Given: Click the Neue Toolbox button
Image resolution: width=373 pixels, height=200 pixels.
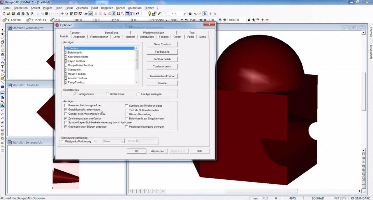Looking at the screenshot, I should (x=162, y=44).
